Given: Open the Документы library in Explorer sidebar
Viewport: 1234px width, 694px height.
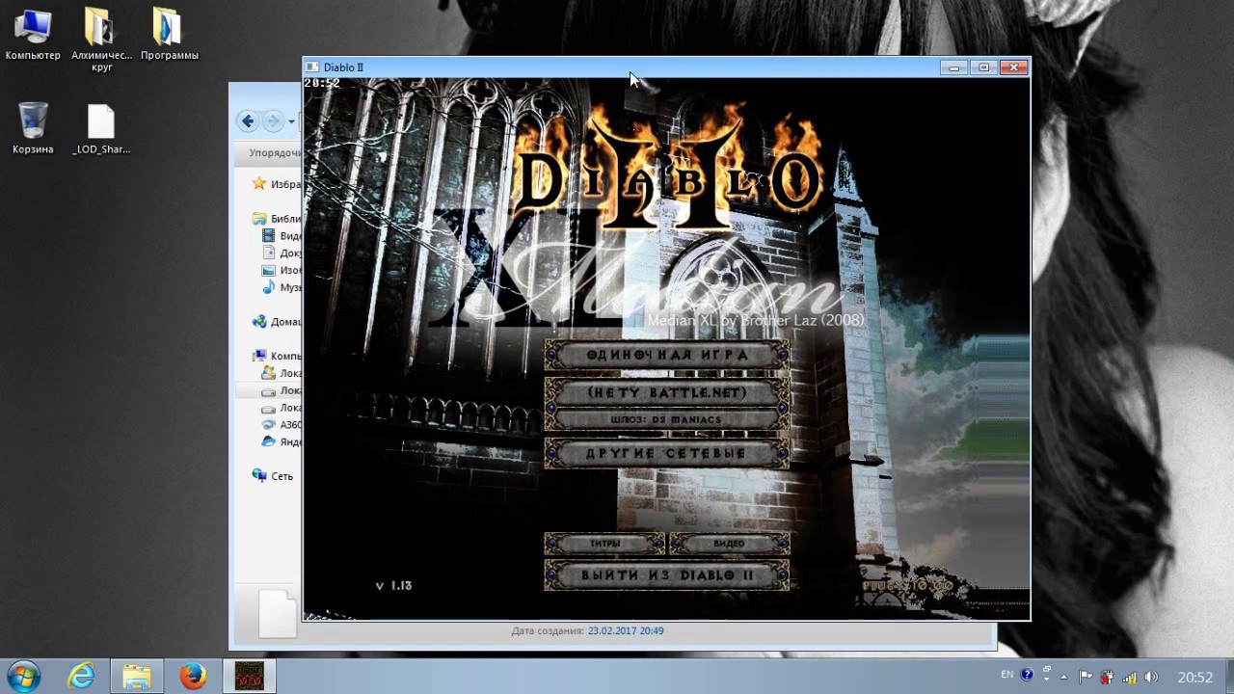Looking at the screenshot, I should (282, 254).
